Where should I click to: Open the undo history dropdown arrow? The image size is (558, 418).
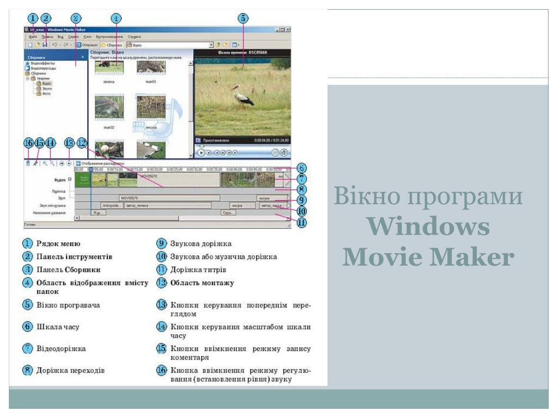tap(59, 45)
